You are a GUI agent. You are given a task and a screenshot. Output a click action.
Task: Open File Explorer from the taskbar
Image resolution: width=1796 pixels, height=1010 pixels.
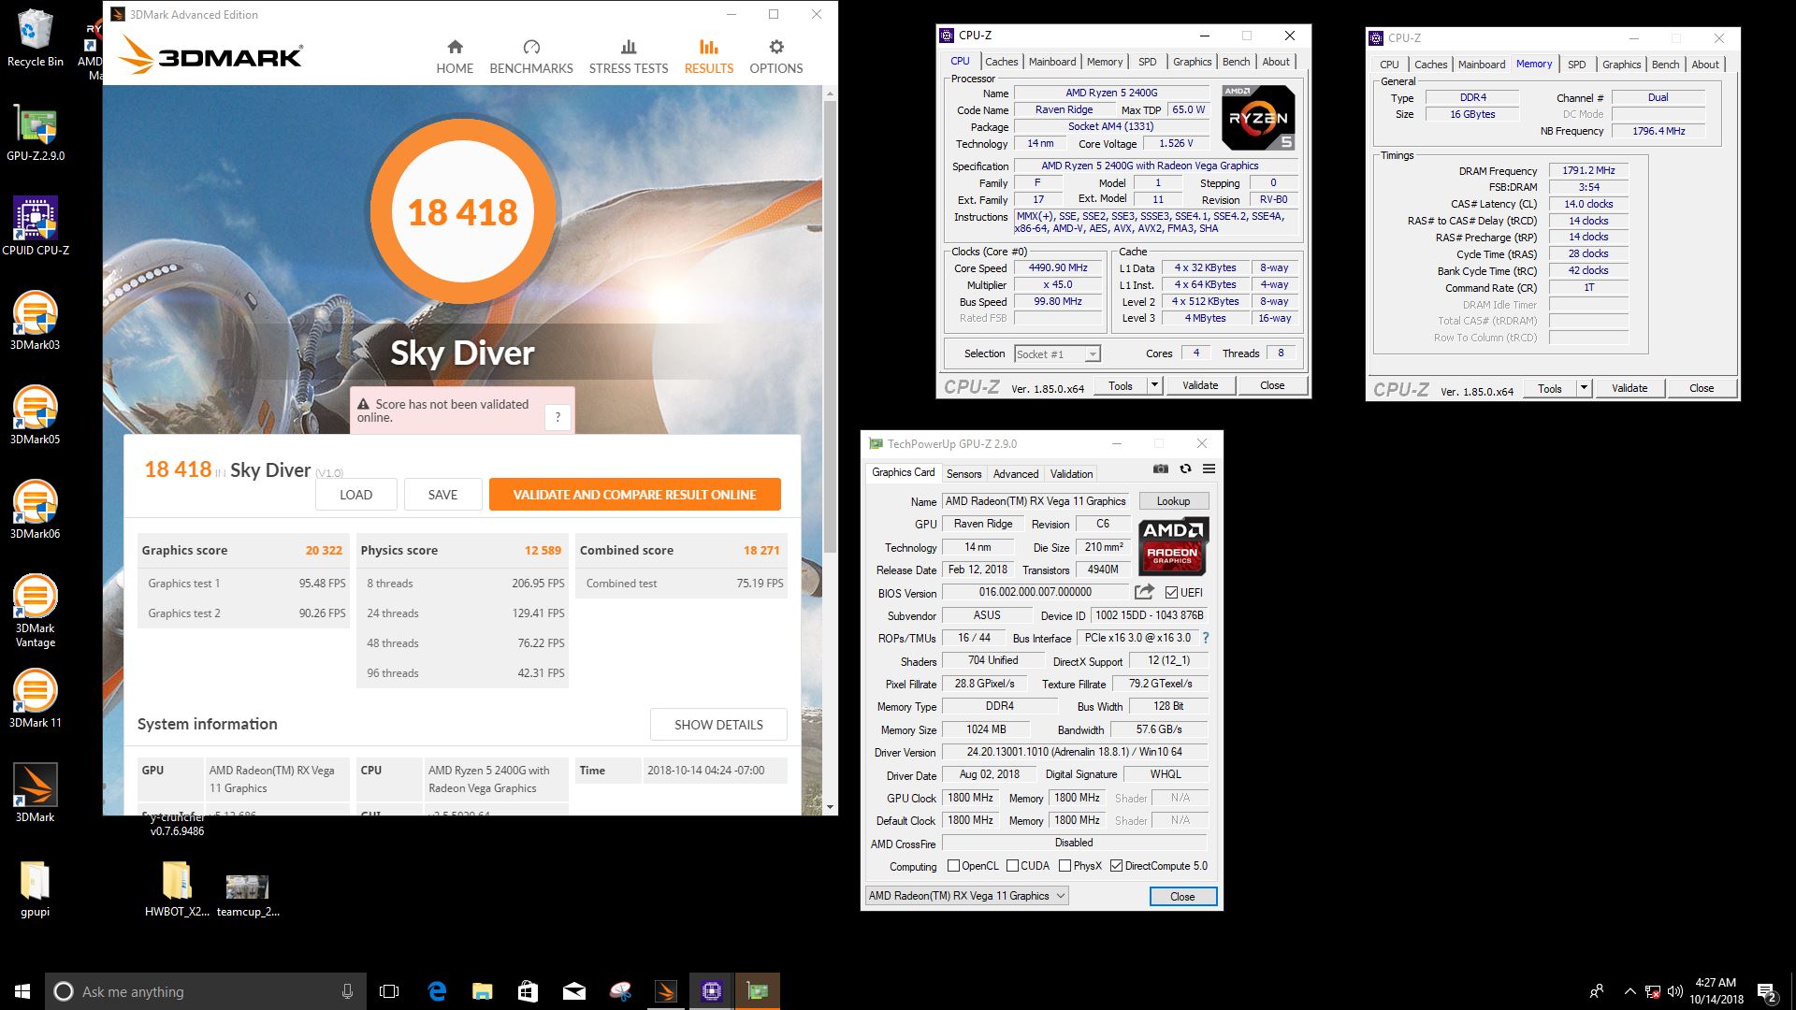(x=482, y=991)
